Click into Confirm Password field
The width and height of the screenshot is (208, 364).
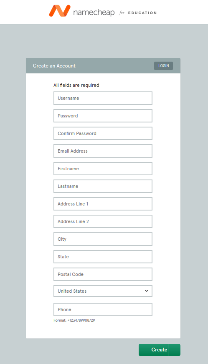pyautogui.click(x=103, y=133)
